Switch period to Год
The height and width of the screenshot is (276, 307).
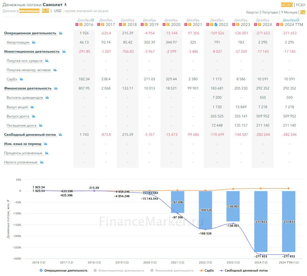303,12
